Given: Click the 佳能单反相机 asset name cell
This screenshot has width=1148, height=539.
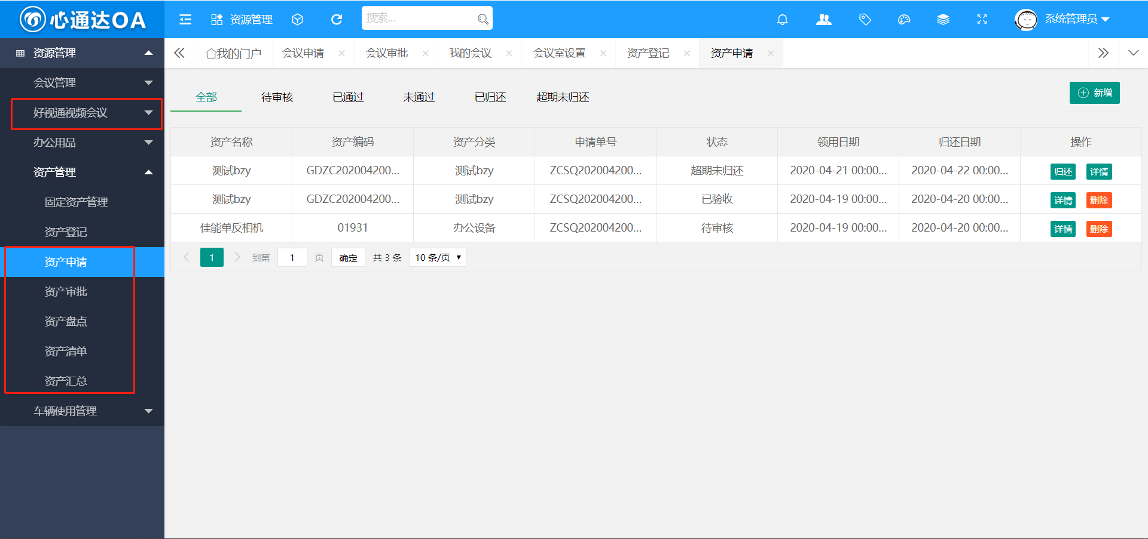Looking at the screenshot, I should coord(231,228).
